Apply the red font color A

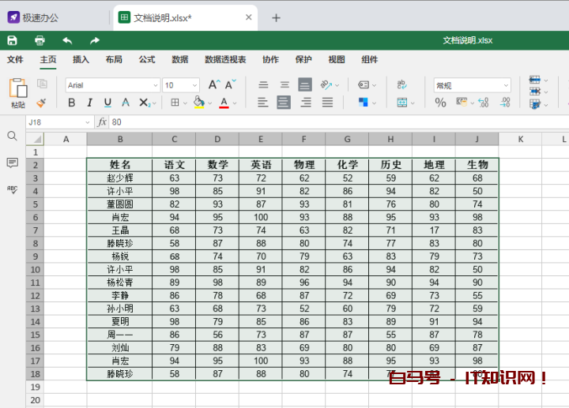pyautogui.click(x=224, y=103)
